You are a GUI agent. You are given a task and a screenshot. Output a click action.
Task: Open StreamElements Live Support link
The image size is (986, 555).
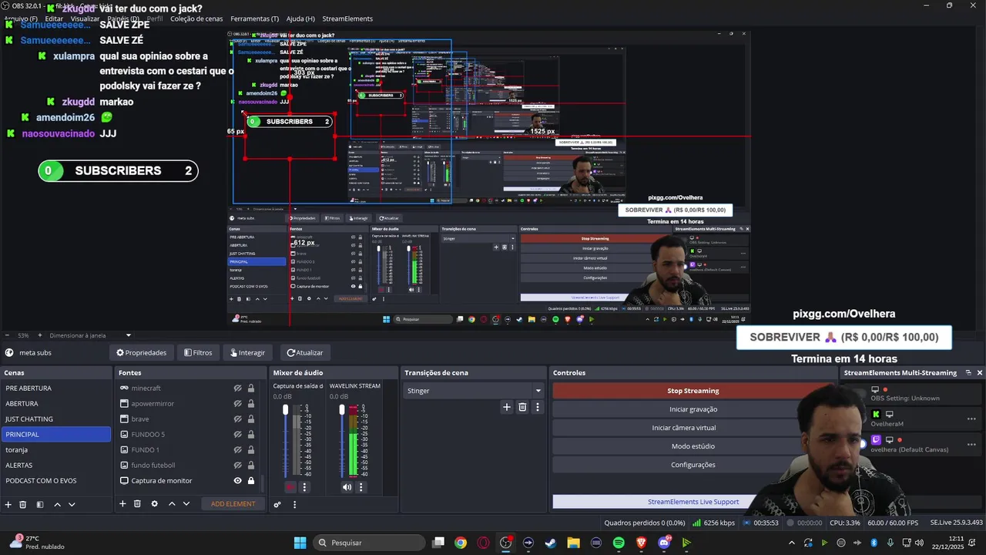point(693,502)
